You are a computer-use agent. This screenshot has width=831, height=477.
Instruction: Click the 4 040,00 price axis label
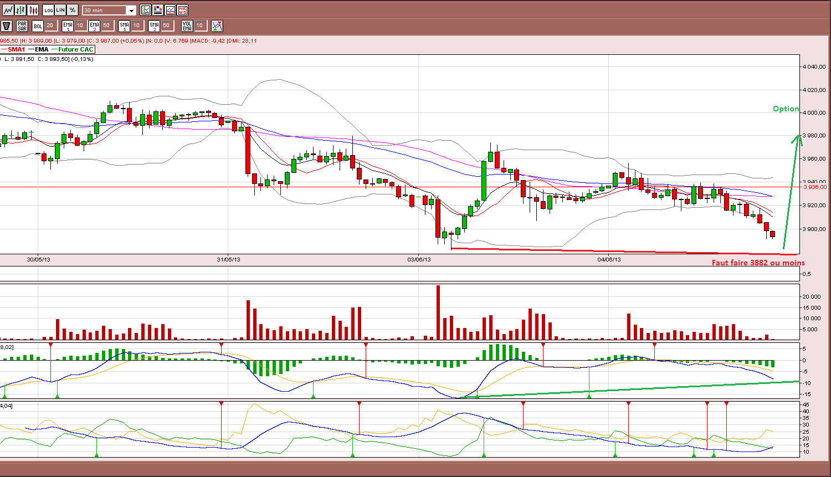coord(815,67)
